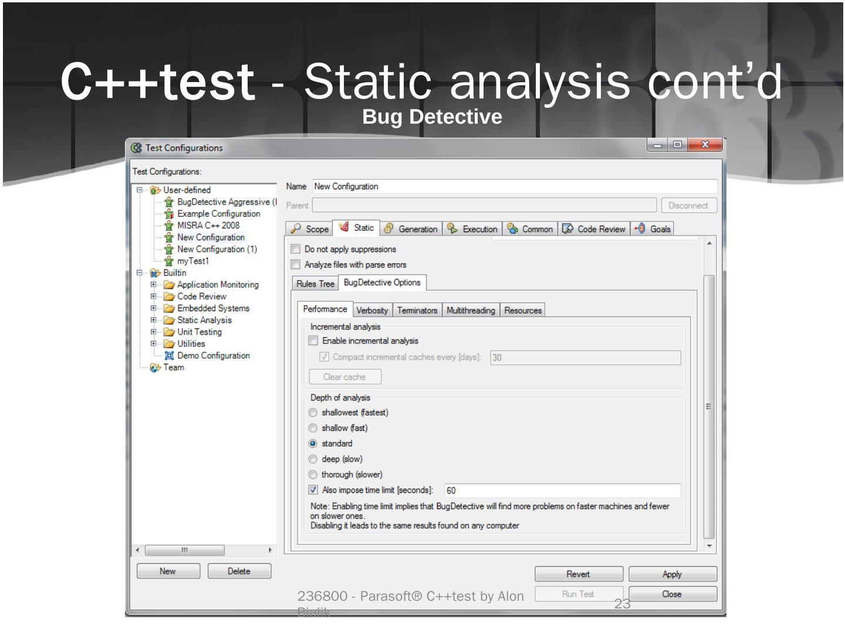Click the settings panel vertical scrollbar thumb

point(709,407)
